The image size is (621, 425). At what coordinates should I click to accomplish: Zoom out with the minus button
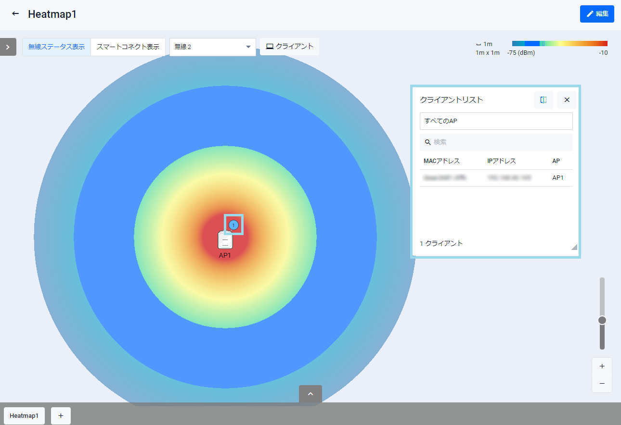click(x=602, y=384)
